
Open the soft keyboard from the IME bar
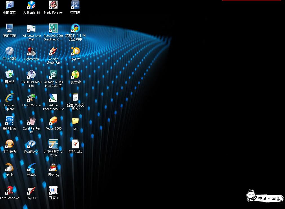[x=273, y=199]
